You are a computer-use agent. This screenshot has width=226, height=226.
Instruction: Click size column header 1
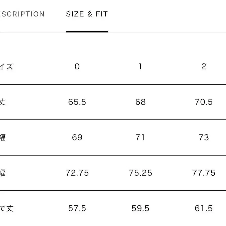click(140, 67)
